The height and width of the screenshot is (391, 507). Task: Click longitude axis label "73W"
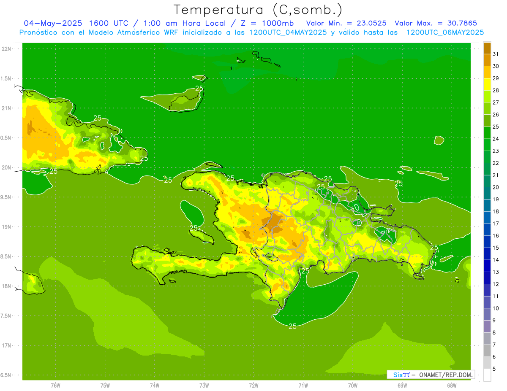204,386
